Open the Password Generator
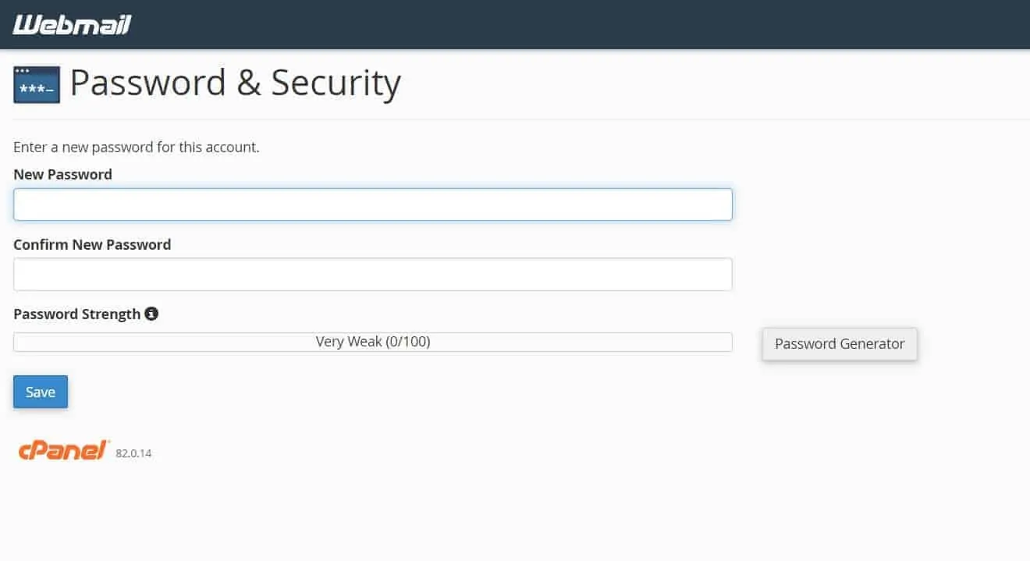Viewport: 1030px width, 561px height. (x=840, y=343)
